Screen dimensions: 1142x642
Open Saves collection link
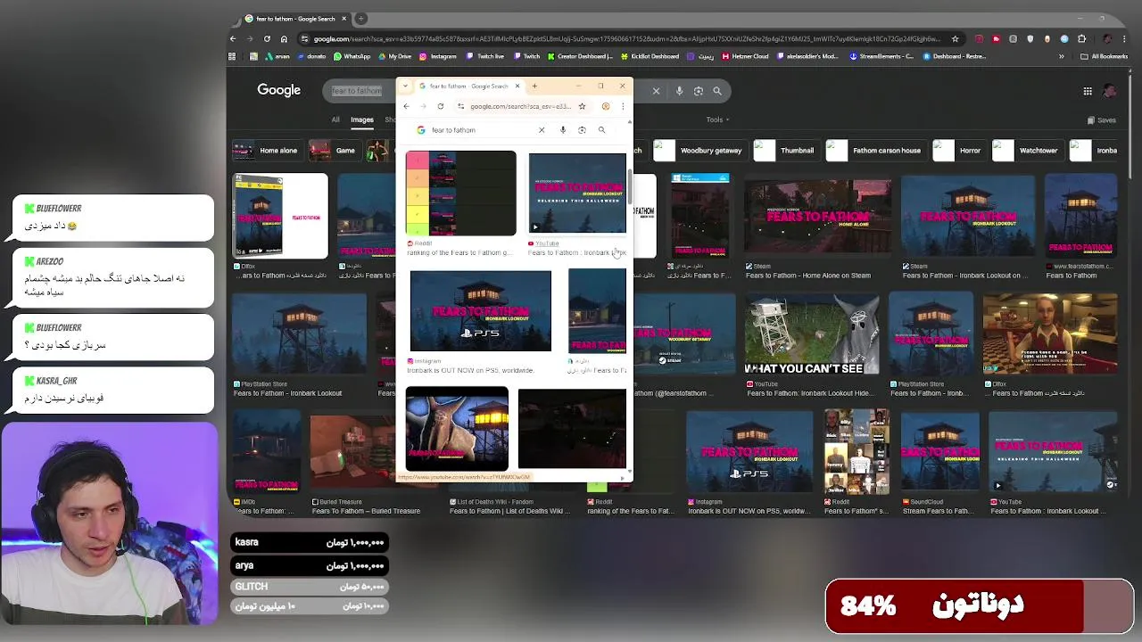(1101, 119)
